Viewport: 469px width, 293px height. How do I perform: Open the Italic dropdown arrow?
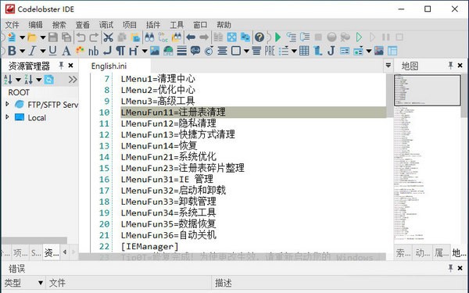point(43,51)
